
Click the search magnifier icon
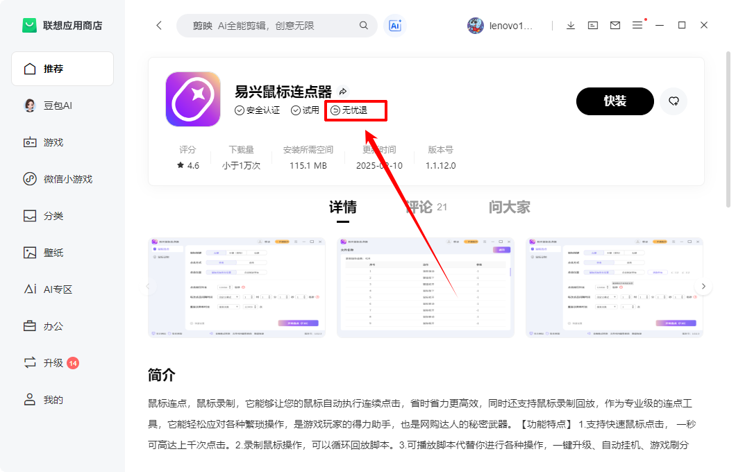tap(364, 26)
